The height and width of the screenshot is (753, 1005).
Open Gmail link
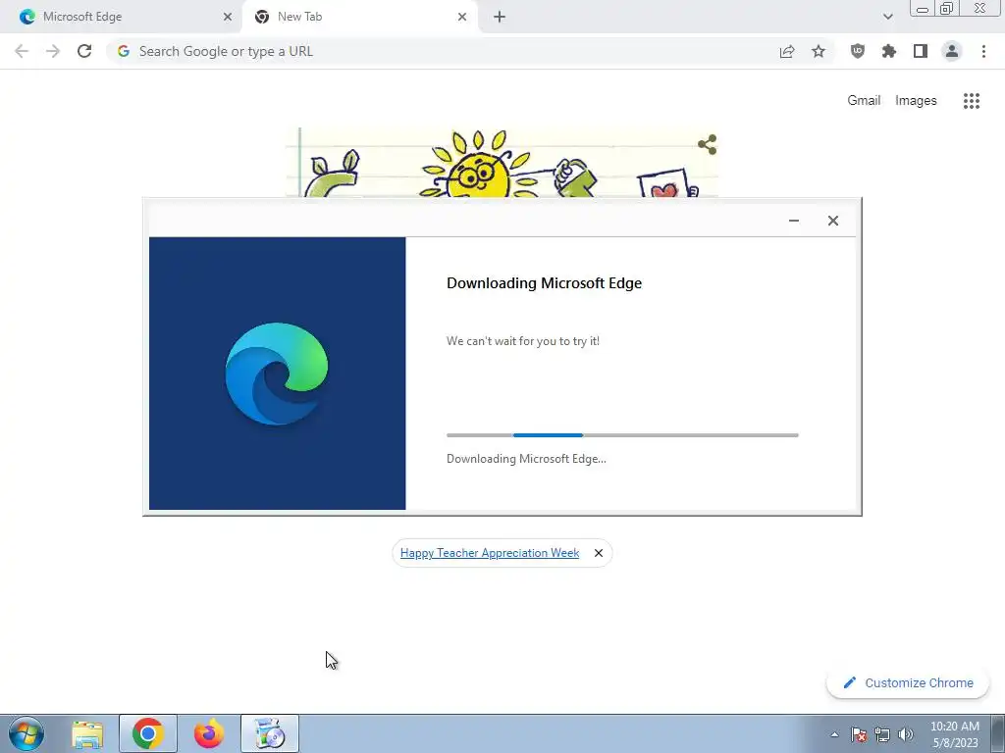click(x=864, y=101)
